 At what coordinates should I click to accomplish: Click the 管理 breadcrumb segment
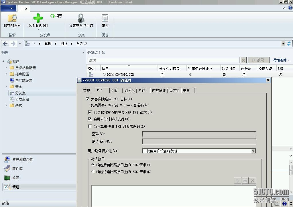(x=48, y=44)
